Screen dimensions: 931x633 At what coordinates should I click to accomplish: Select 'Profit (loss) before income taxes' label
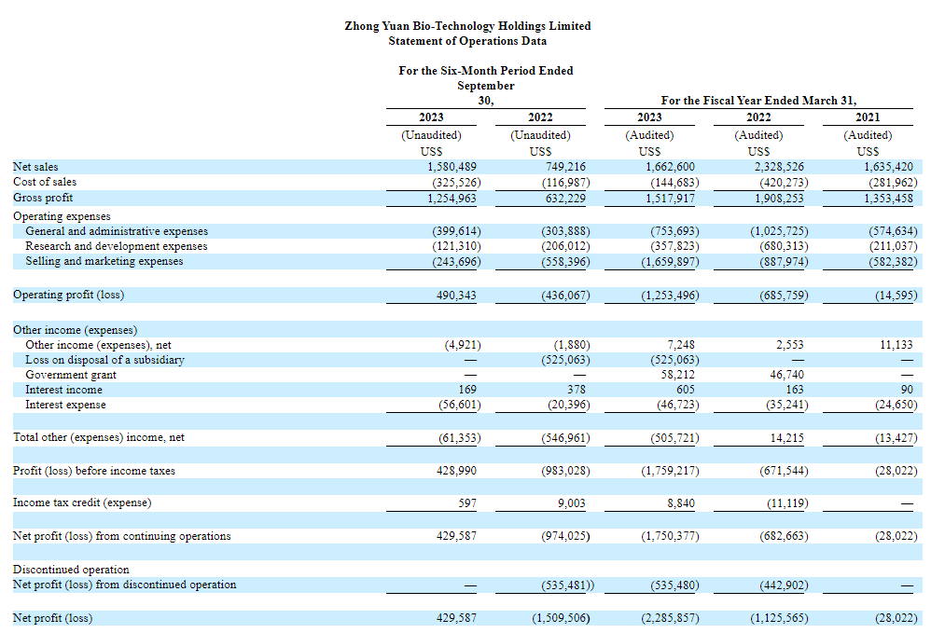click(x=94, y=471)
